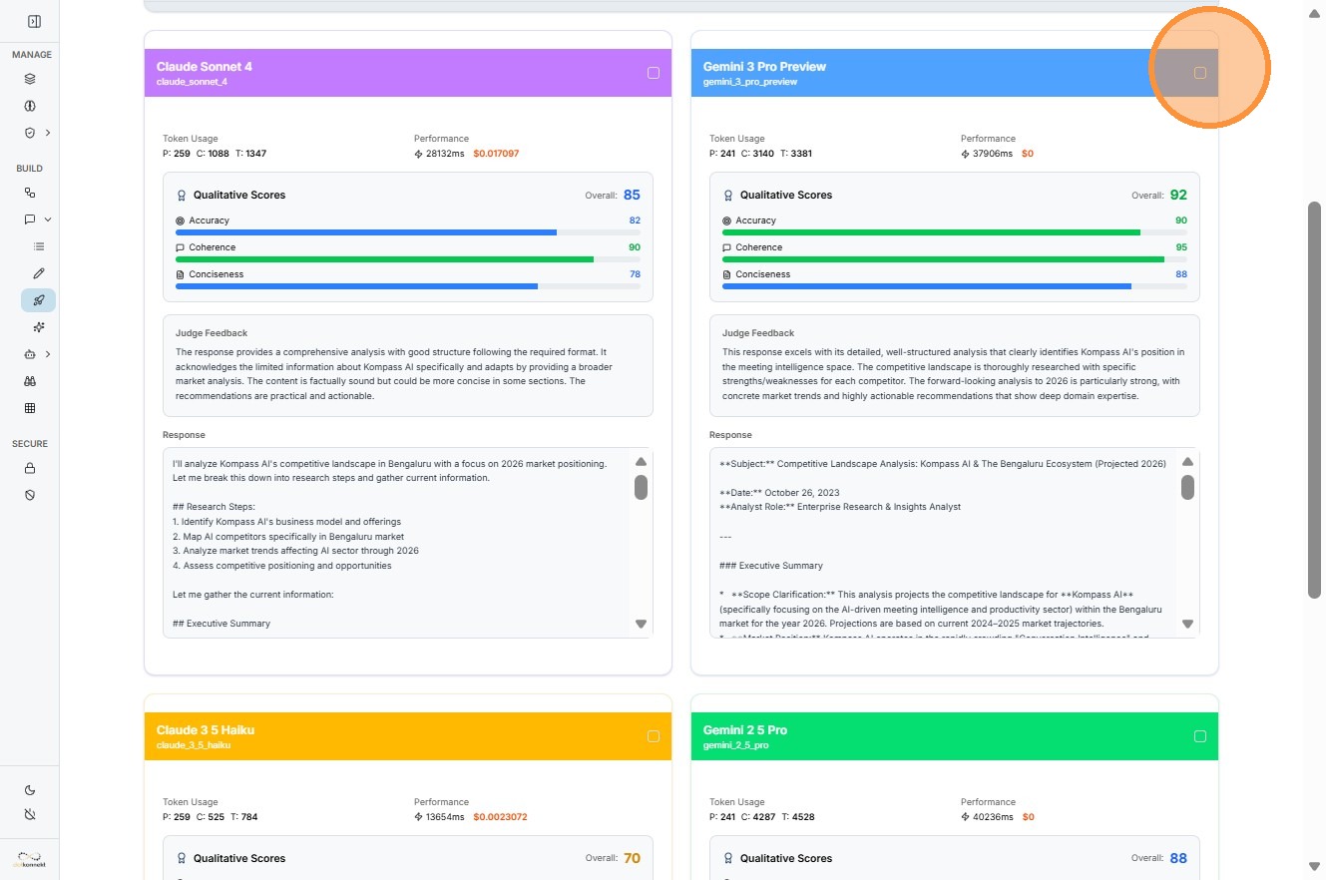The width and height of the screenshot is (1326, 880).
Task: Open the binoculars icon in the sidebar
Action: coord(30,381)
